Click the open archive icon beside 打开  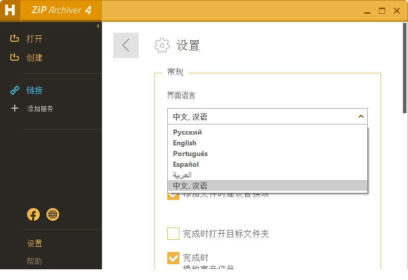pyautogui.click(x=15, y=38)
